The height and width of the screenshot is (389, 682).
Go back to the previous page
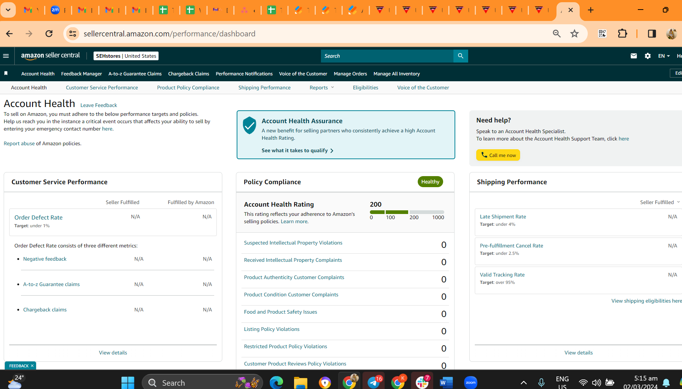10,34
